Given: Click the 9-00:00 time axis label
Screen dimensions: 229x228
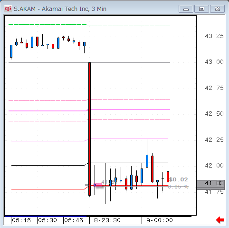Looking at the screenshot, I should (160, 220).
